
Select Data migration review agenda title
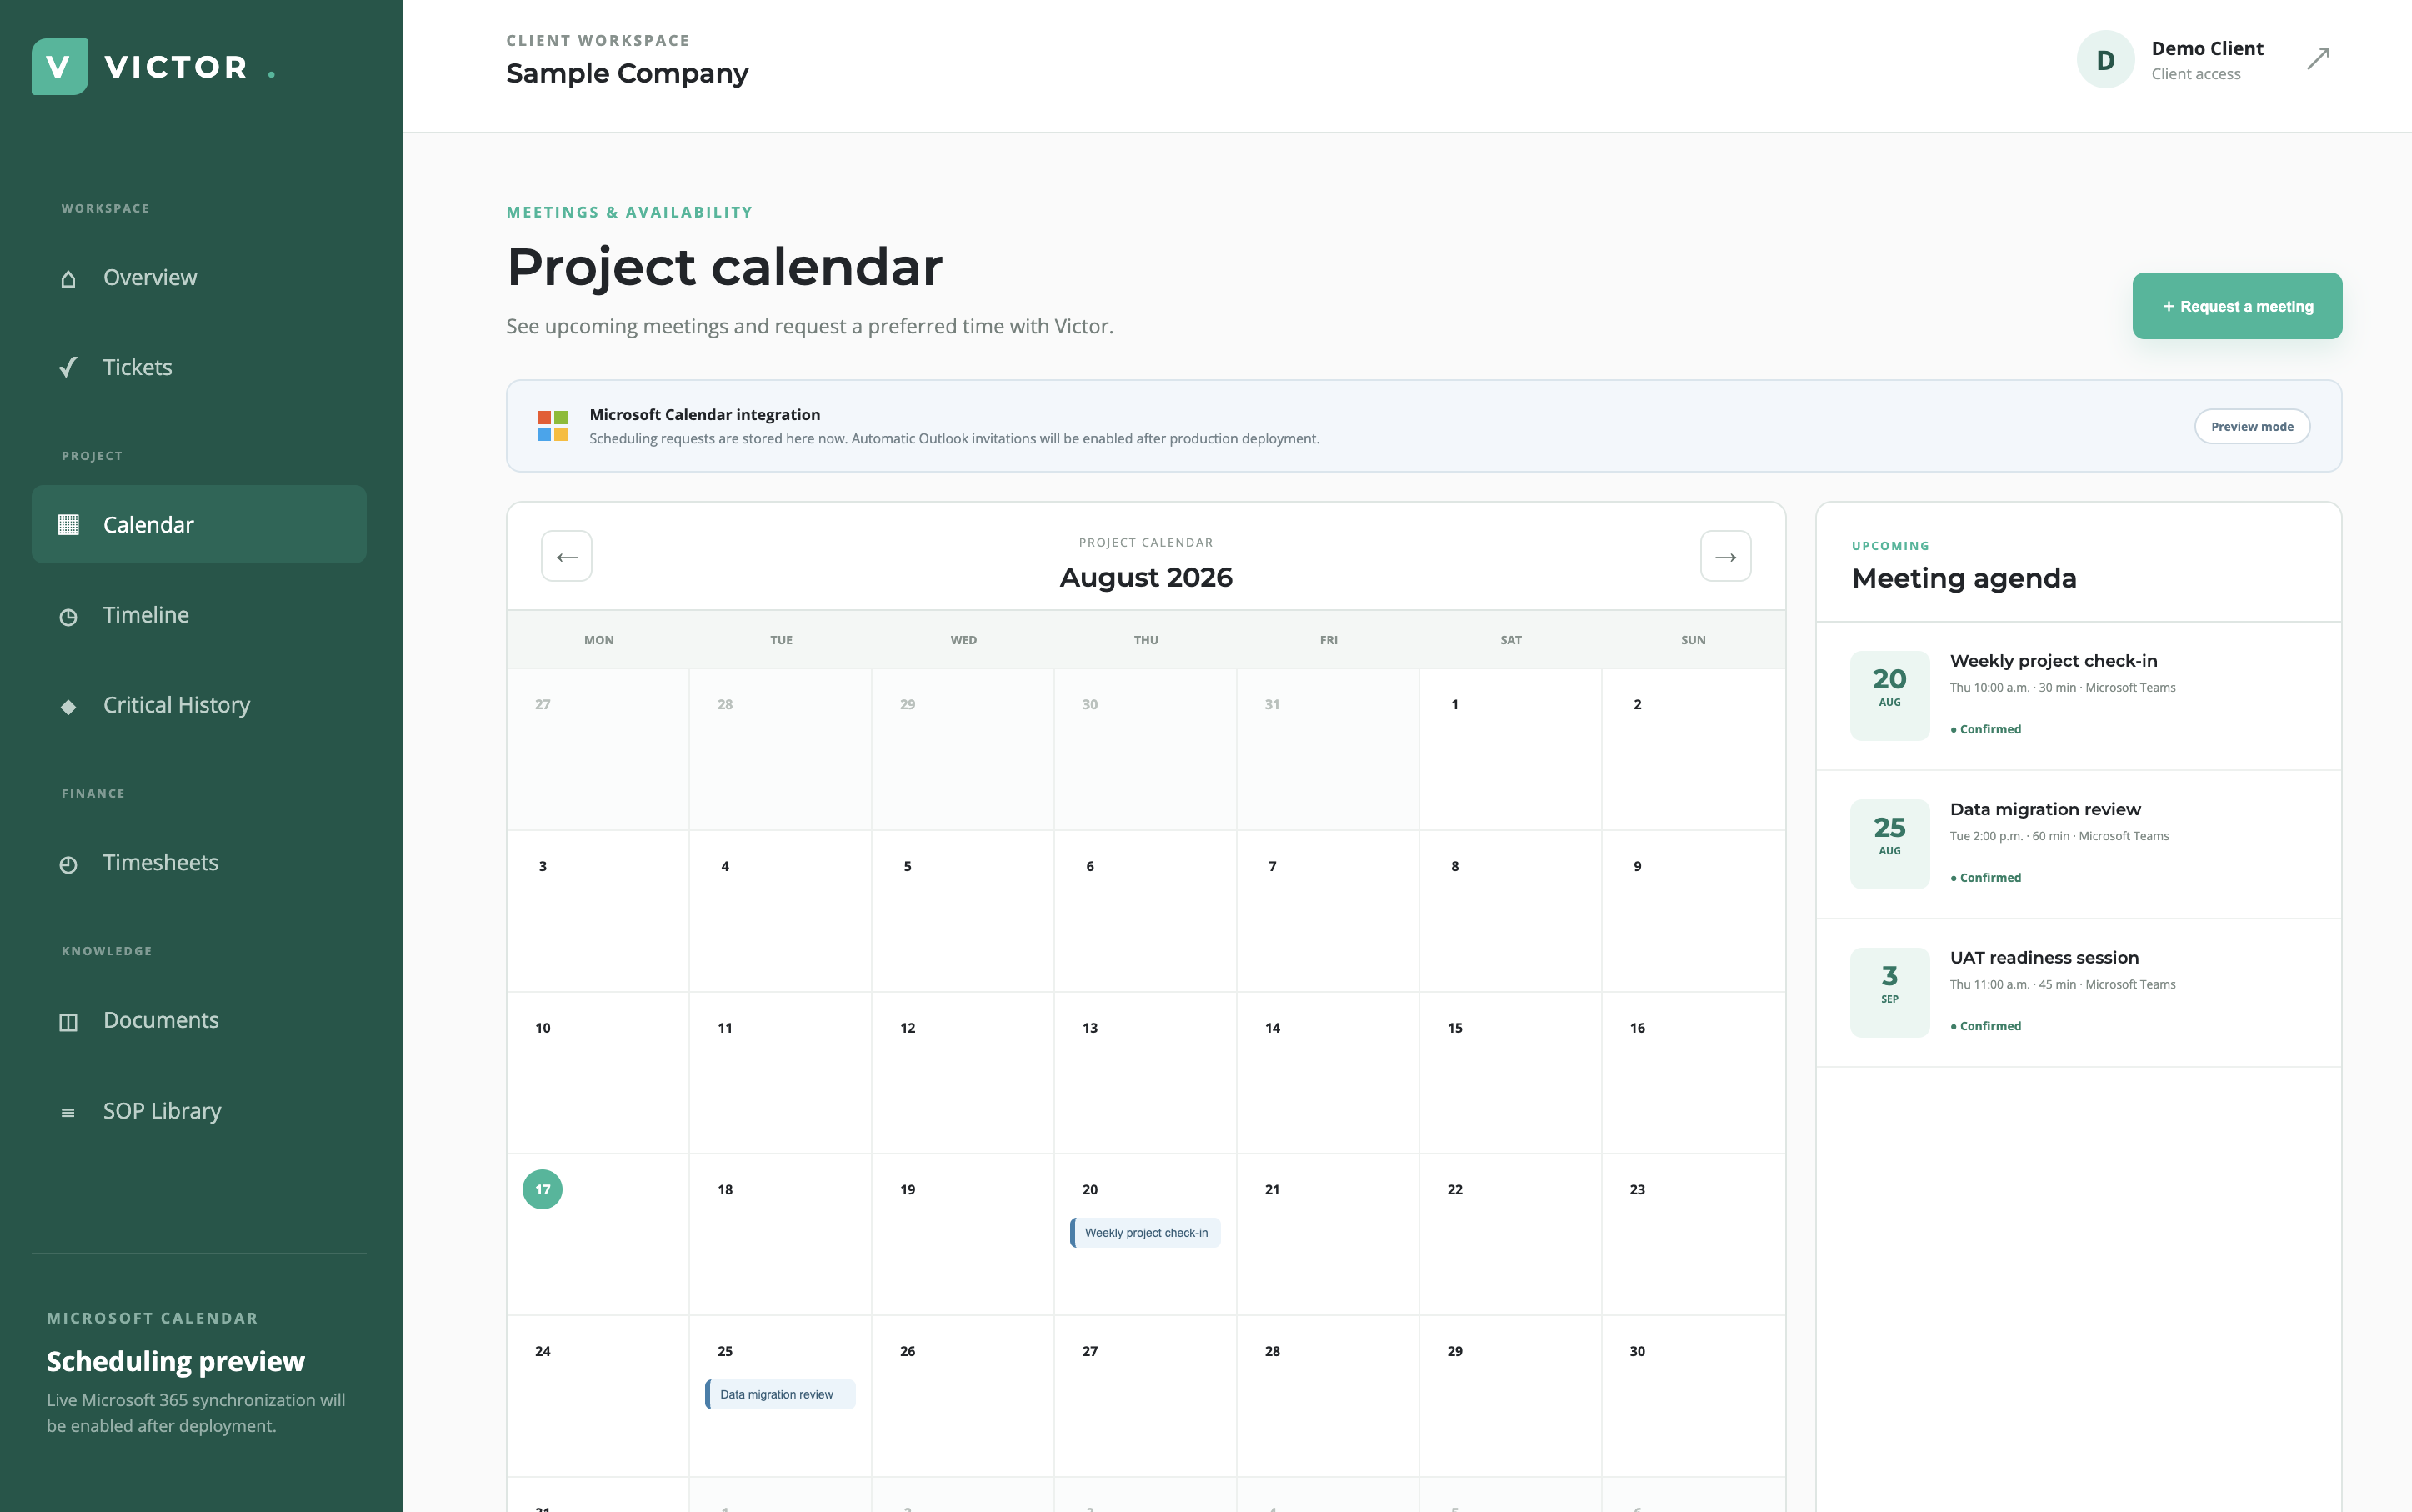[2045, 809]
